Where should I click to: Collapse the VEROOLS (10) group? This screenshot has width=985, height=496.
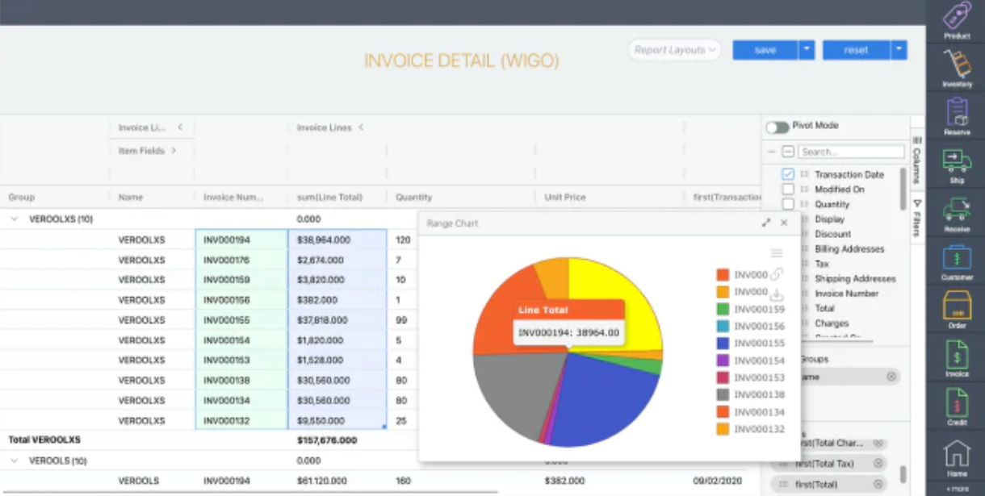tap(14, 461)
